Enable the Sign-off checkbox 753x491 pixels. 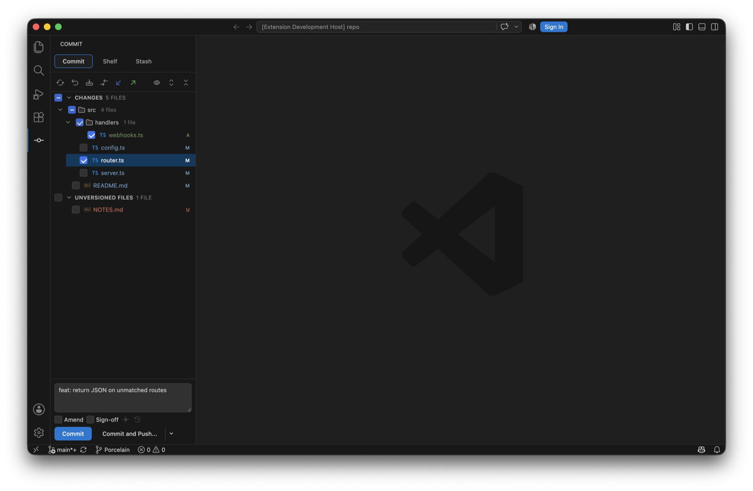click(90, 420)
